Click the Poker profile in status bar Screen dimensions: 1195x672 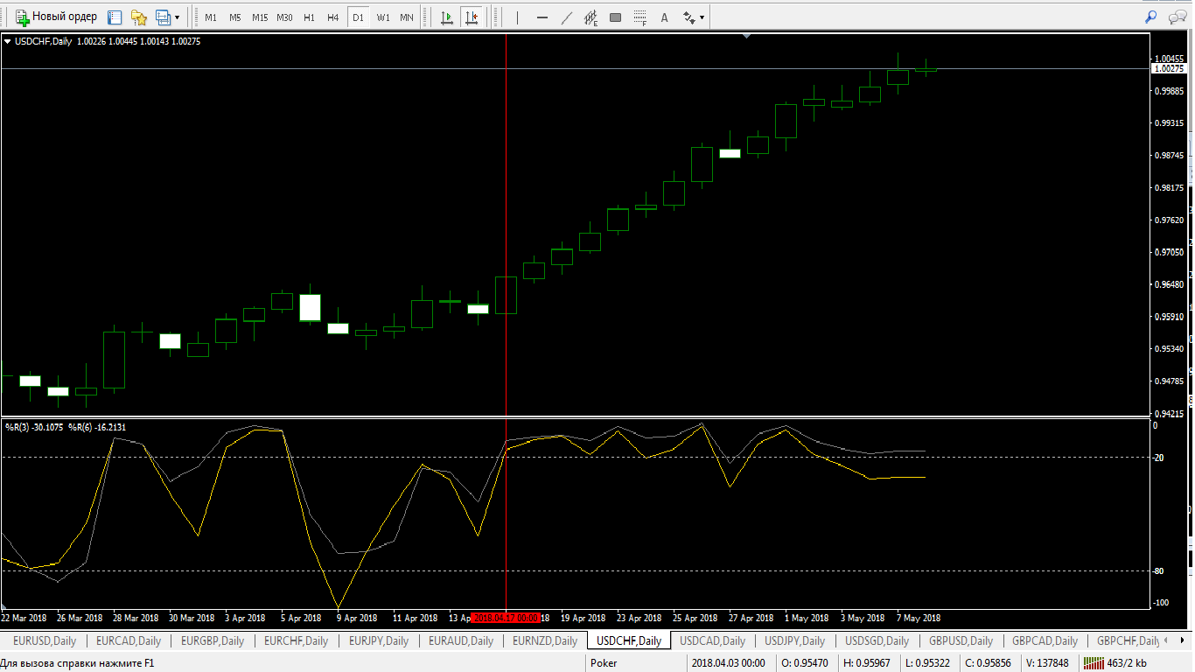pyautogui.click(x=604, y=663)
